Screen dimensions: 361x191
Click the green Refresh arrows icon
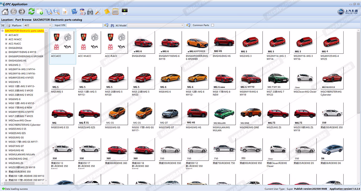[x=31, y=12]
